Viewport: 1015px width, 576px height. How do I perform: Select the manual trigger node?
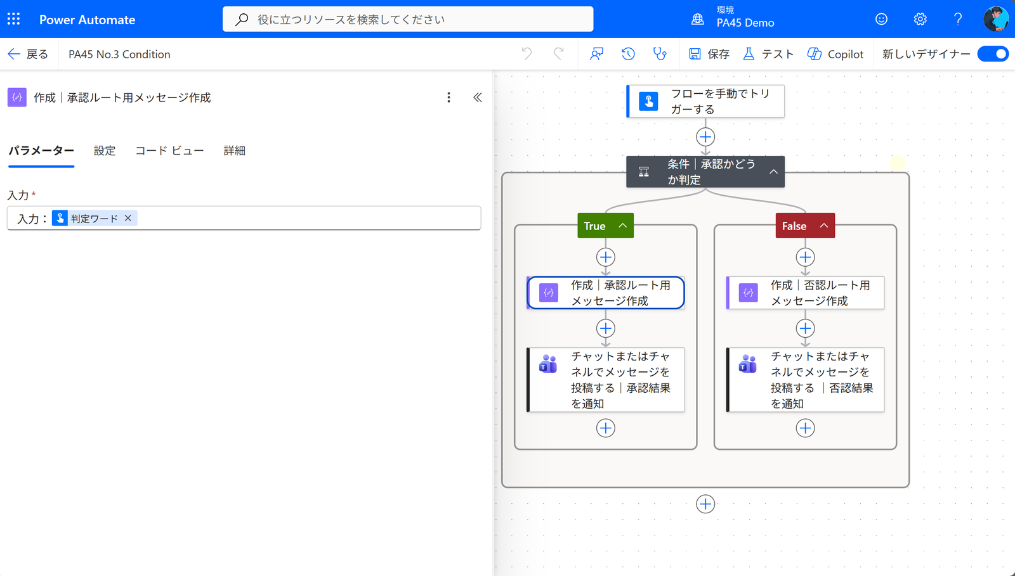(x=705, y=101)
